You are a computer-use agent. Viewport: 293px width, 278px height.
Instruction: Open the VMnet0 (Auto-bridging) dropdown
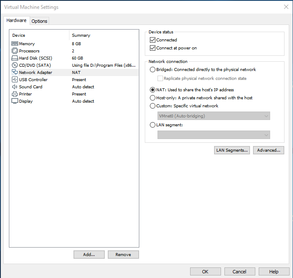click(x=214, y=116)
